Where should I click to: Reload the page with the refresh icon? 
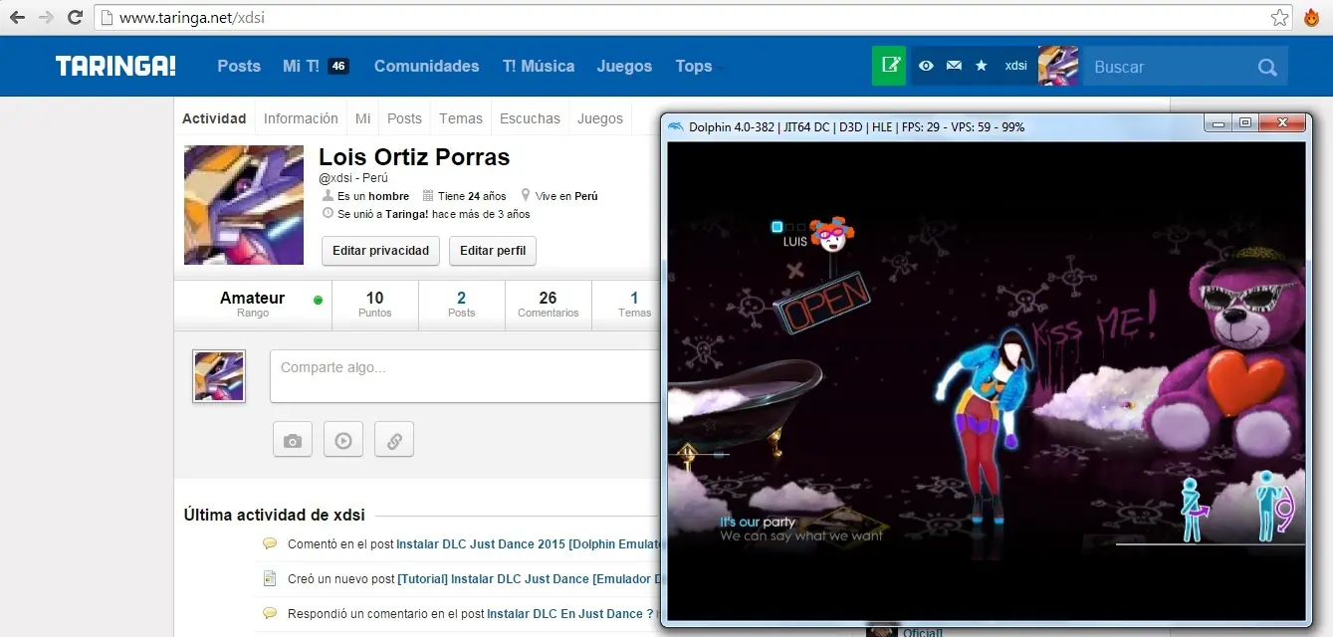click(75, 17)
